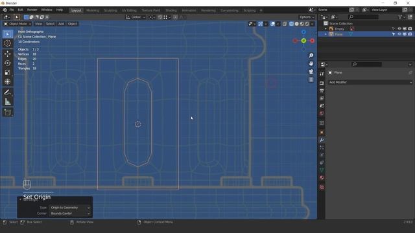Switch orthographic/perspective via grid icon
Screen dimensions: 415x233
click(x=311, y=80)
